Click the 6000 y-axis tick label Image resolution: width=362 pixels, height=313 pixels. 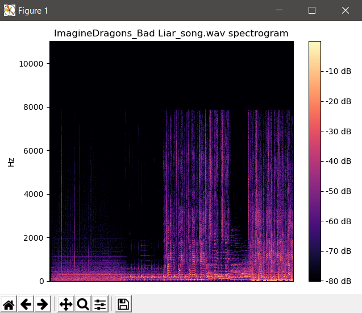[33, 151]
